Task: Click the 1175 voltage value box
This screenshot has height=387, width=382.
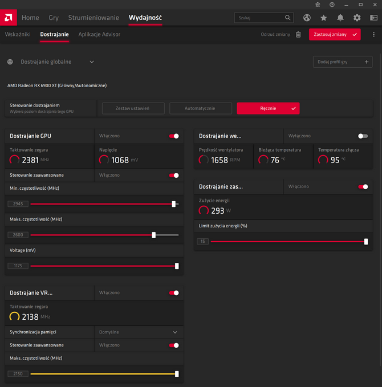Action: click(x=18, y=266)
